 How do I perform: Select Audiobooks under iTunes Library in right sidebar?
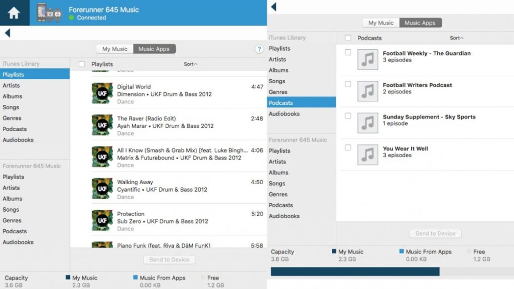click(x=284, y=114)
